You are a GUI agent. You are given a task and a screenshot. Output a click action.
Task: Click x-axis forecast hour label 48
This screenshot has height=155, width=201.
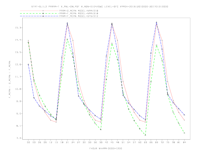coord(118,142)
